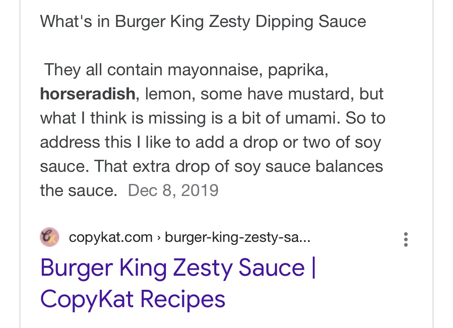The height and width of the screenshot is (328, 453).
Task: Select the vertical ellipsis beside the result
Action: [406, 239]
